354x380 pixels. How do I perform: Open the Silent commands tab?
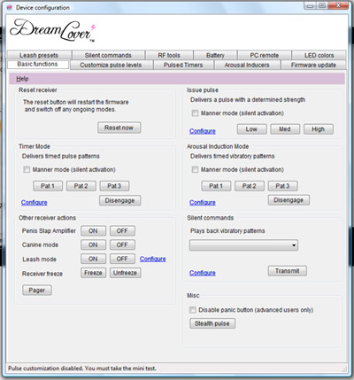[108, 55]
